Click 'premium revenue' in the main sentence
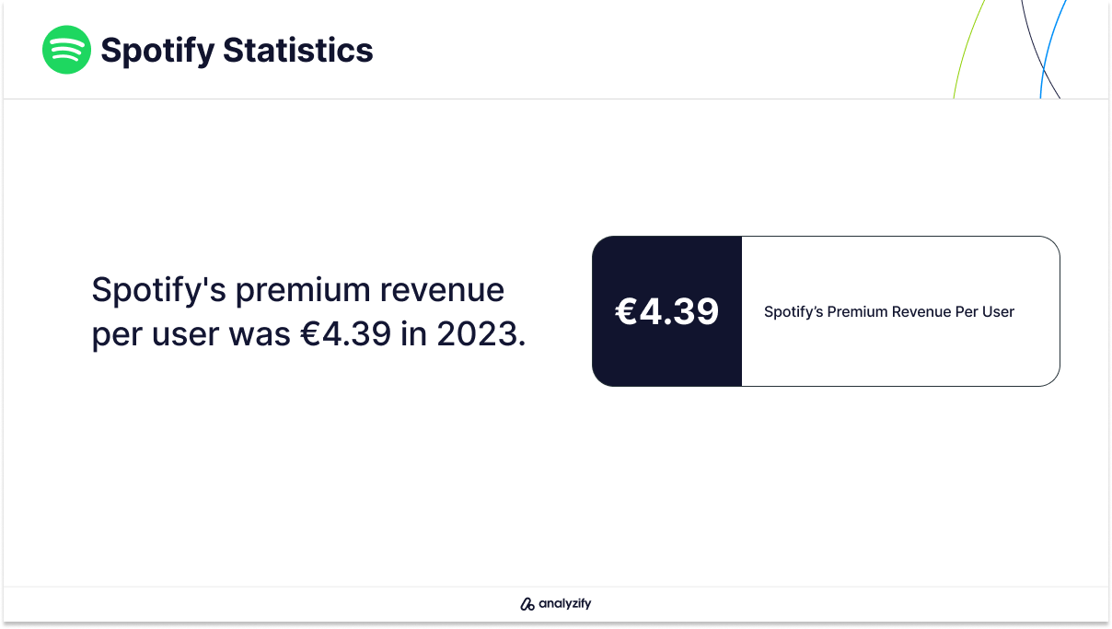 (370, 293)
